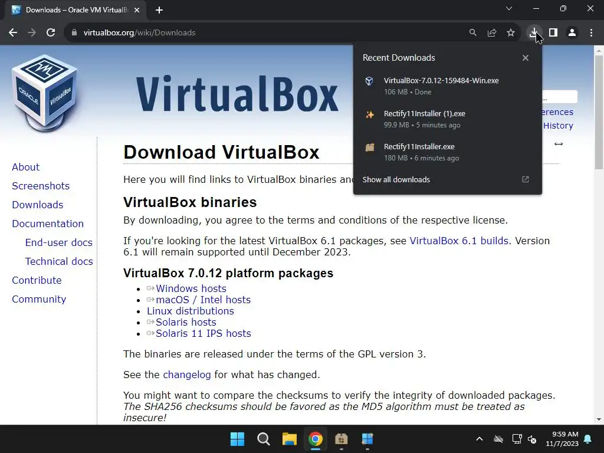Image resolution: width=604 pixels, height=453 pixels.
Task: Show hidden system tray icons
Action: coord(480,439)
